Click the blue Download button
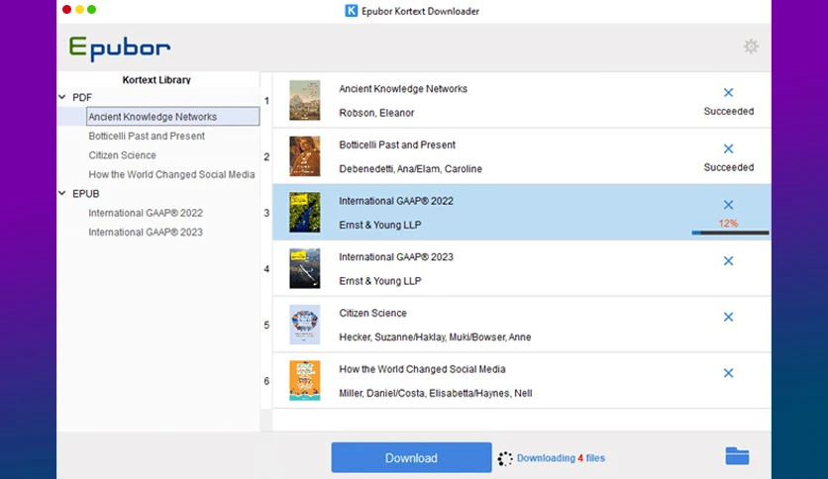Image resolution: width=828 pixels, height=479 pixels. click(x=411, y=457)
